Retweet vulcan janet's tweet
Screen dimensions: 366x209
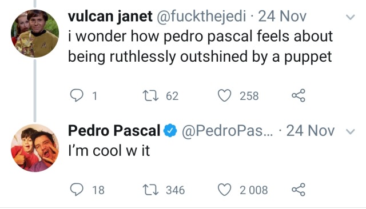click(x=150, y=96)
